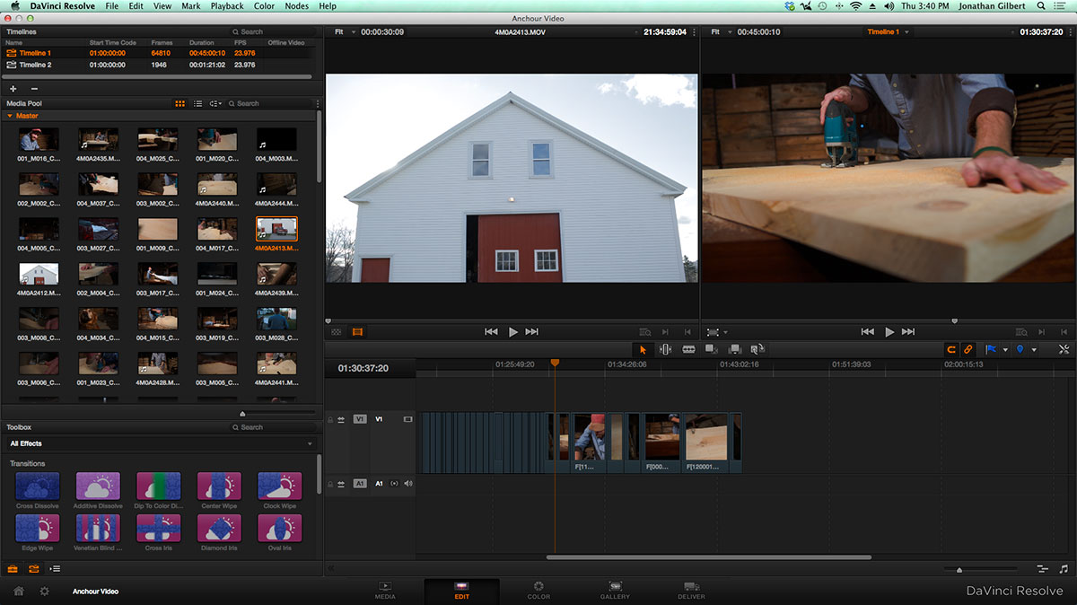The width and height of the screenshot is (1077, 605).
Task: Click the toolbox list icon at bottom left
Action: [x=56, y=568]
